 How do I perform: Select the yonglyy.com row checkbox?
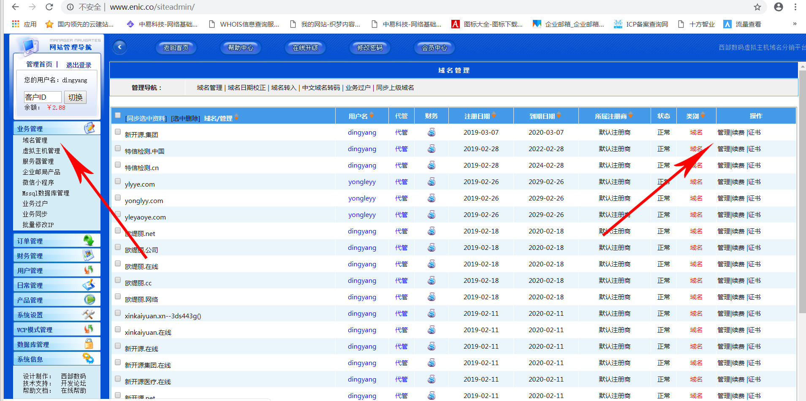[118, 198]
